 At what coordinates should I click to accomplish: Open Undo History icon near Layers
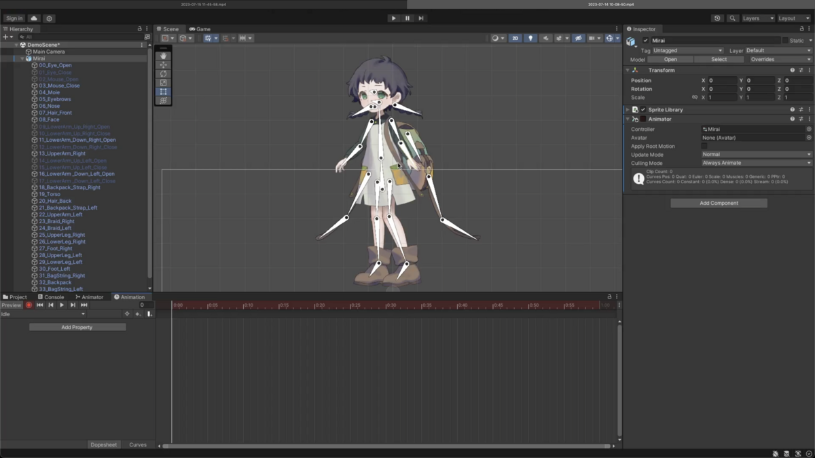(717, 18)
